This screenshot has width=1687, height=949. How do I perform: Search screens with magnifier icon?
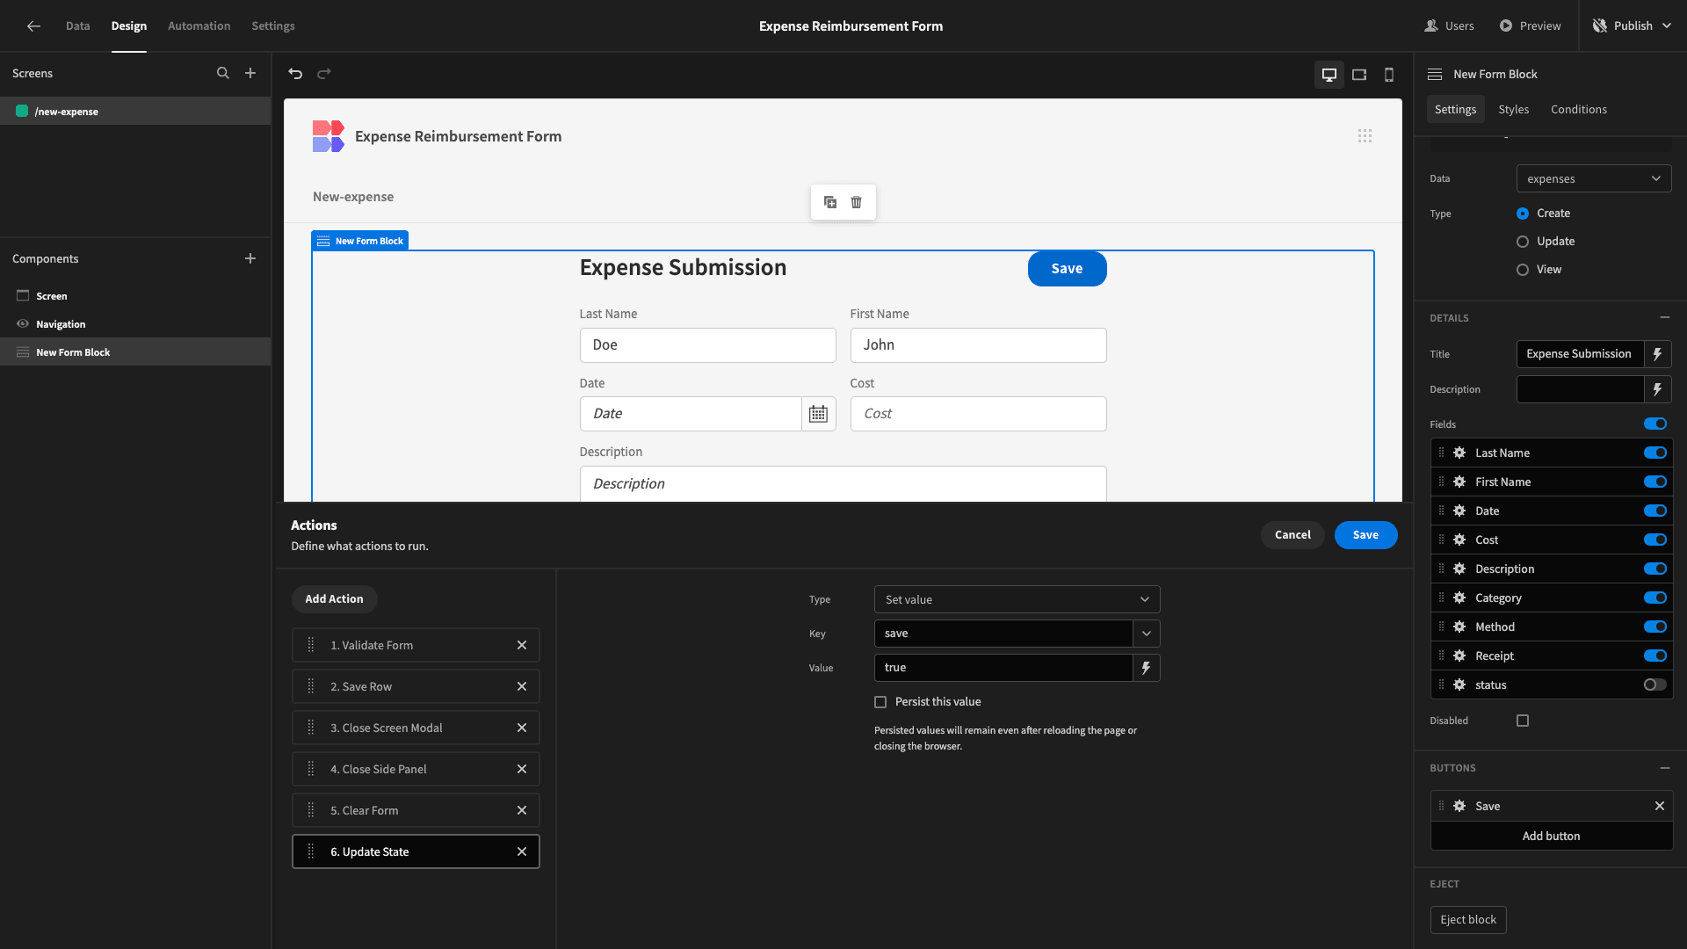click(x=223, y=74)
